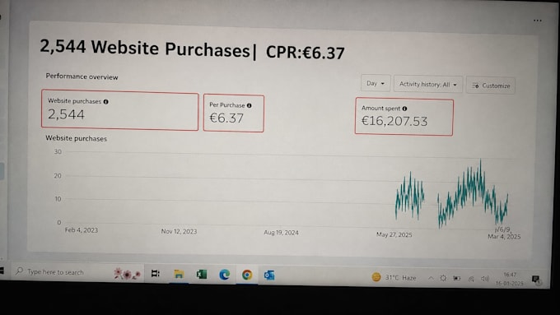
Task: Click the Website purchases chart title
Action: coord(76,138)
